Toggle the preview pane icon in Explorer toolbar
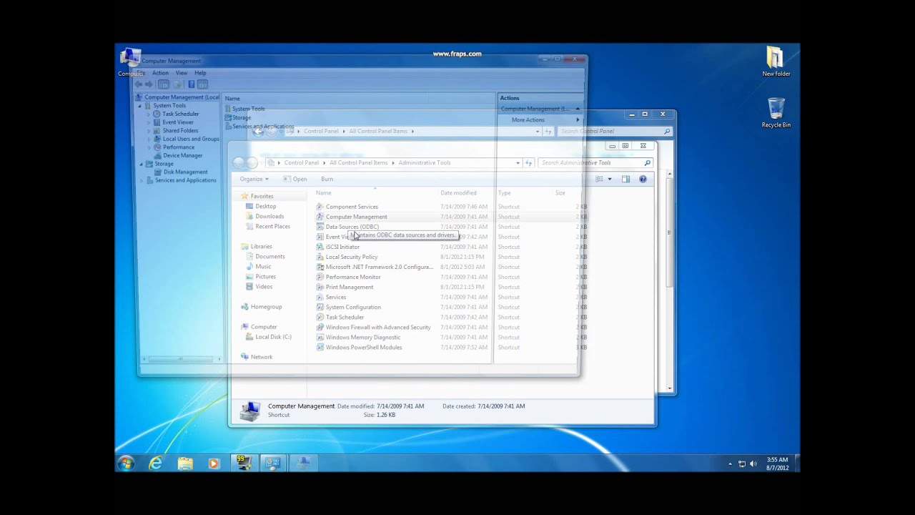Viewport: 915px width, 515px height. coord(625,179)
